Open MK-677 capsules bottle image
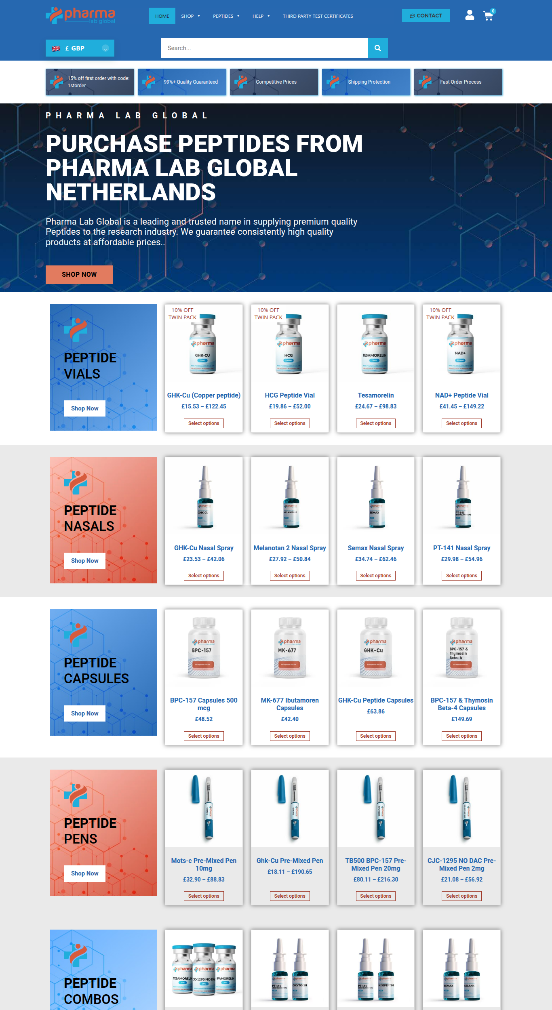This screenshot has height=1010, width=552. (290, 648)
